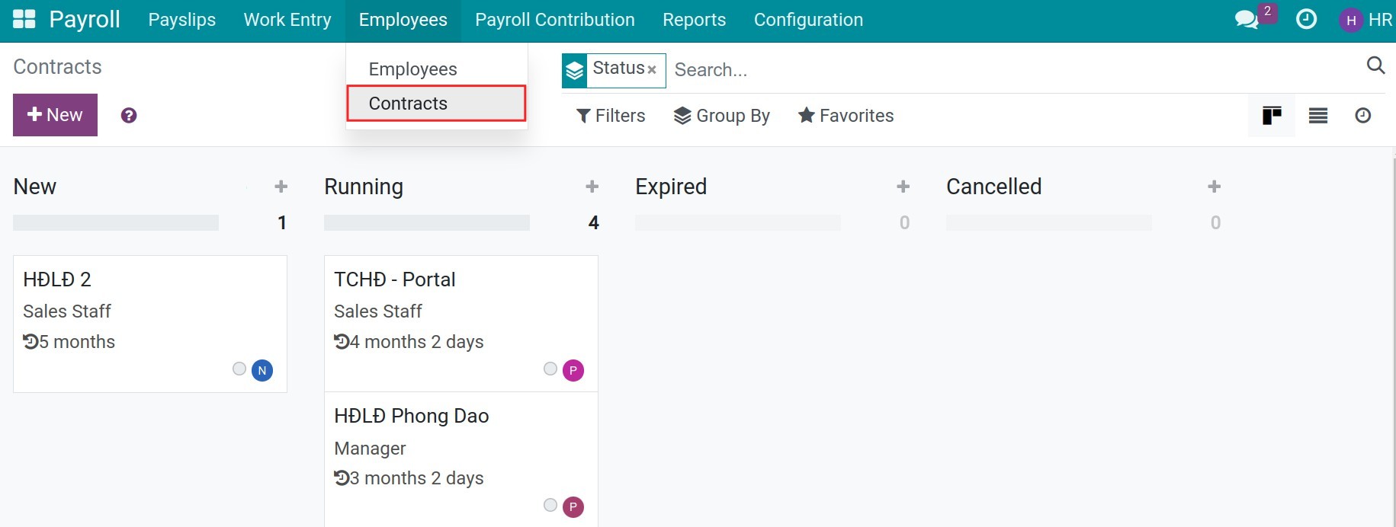
Task: Click history icon beside 3 months 2 days
Action: 342,478
